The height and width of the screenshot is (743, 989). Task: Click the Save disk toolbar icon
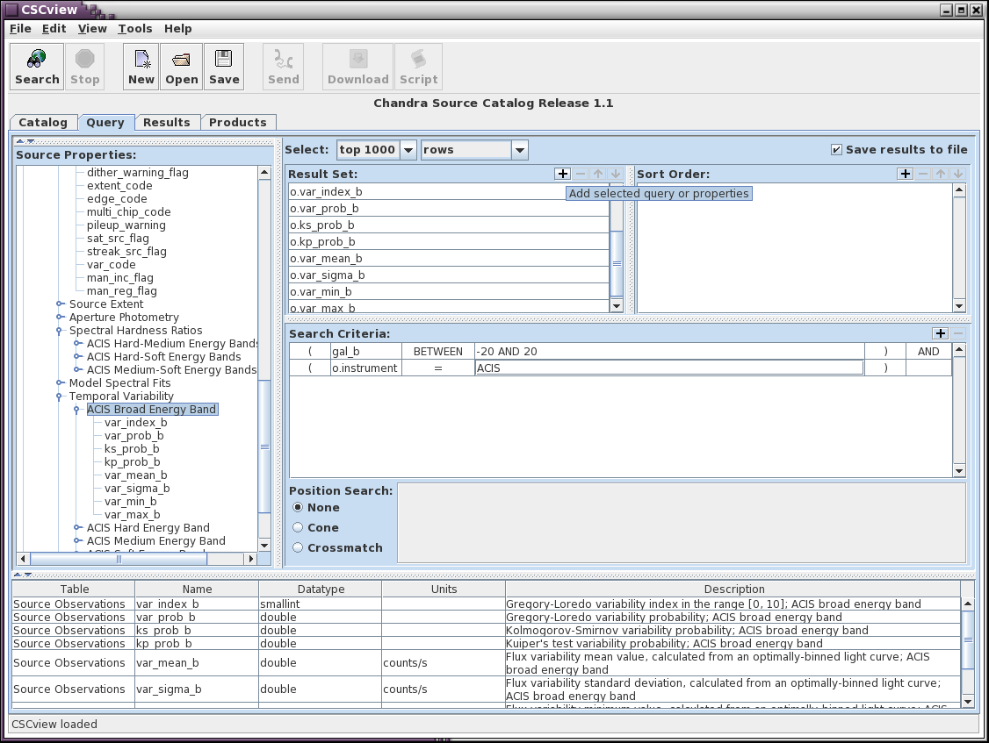coord(224,67)
